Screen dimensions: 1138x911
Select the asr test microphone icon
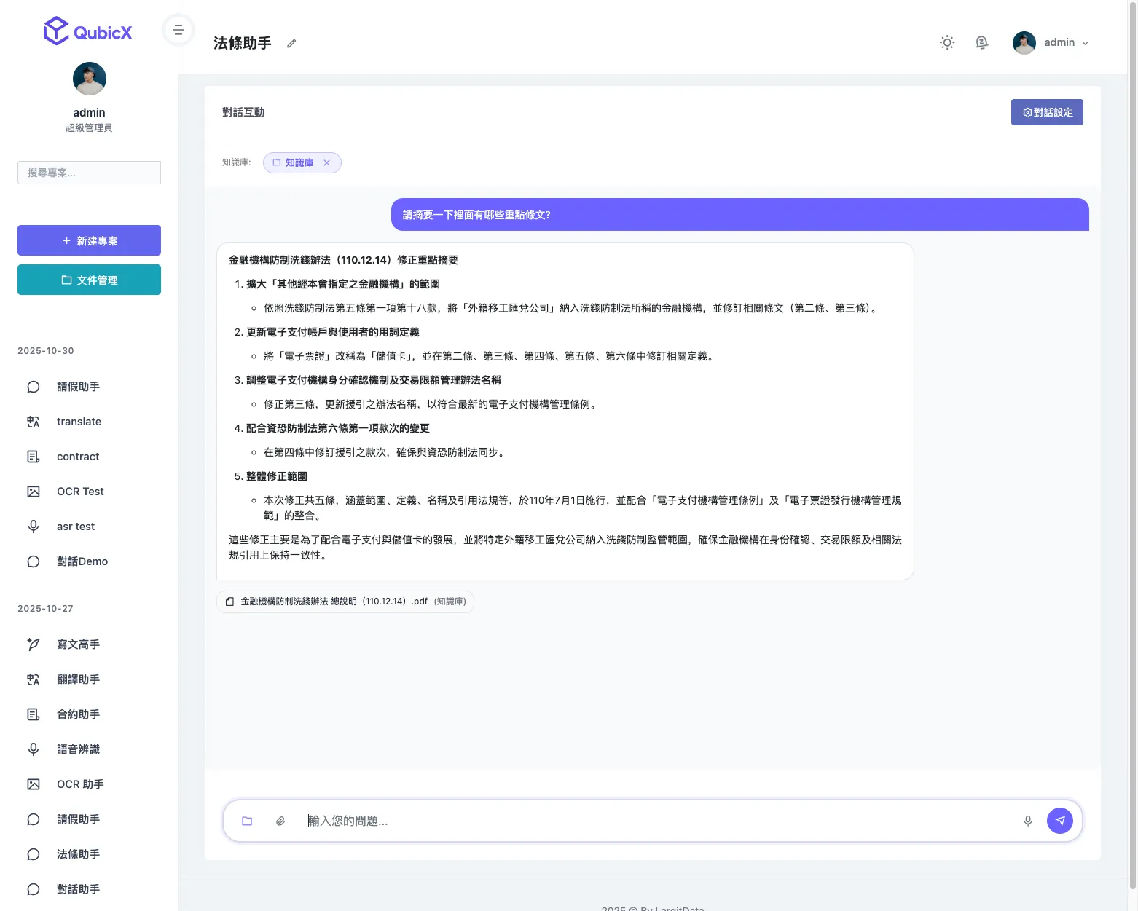[x=33, y=526]
